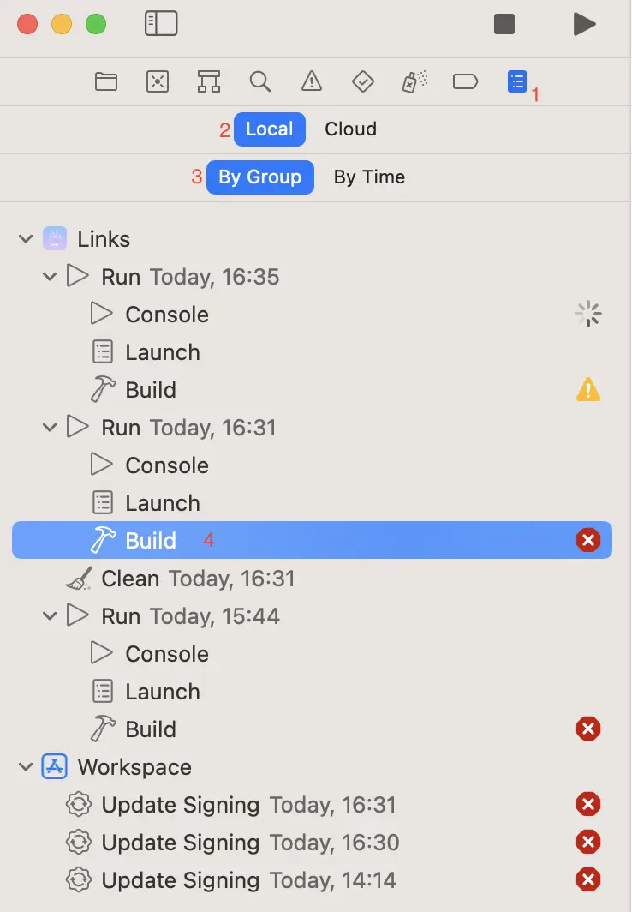The image size is (632, 912).
Task: Toggle the navigator sidebar visibility
Action: tap(161, 24)
